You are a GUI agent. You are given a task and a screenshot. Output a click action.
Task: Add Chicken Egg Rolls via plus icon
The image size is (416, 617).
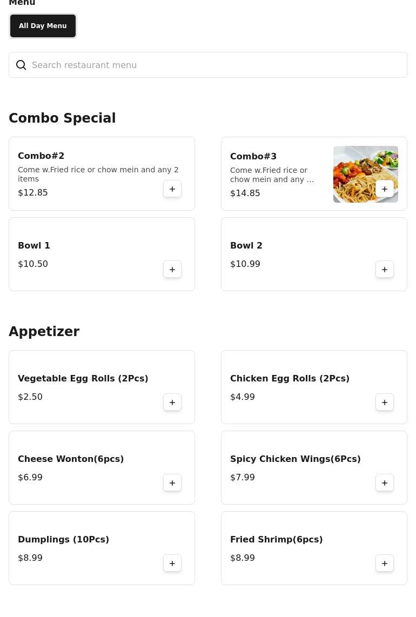pos(385,402)
